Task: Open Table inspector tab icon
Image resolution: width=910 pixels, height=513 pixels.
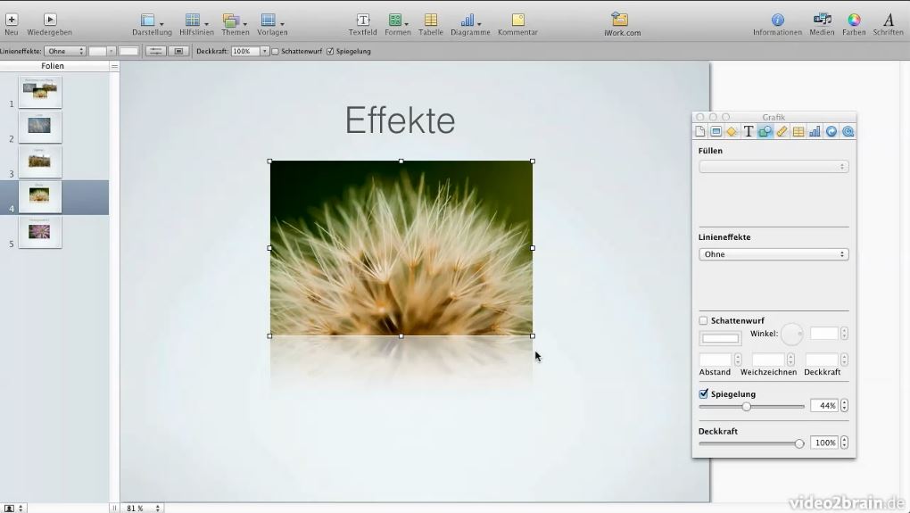Action: [x=798, y=132]
